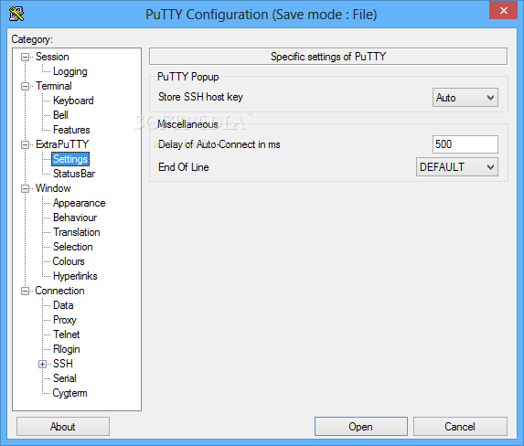Select Telnet category
The image size is (524, 446).
(x=67, y=334)
